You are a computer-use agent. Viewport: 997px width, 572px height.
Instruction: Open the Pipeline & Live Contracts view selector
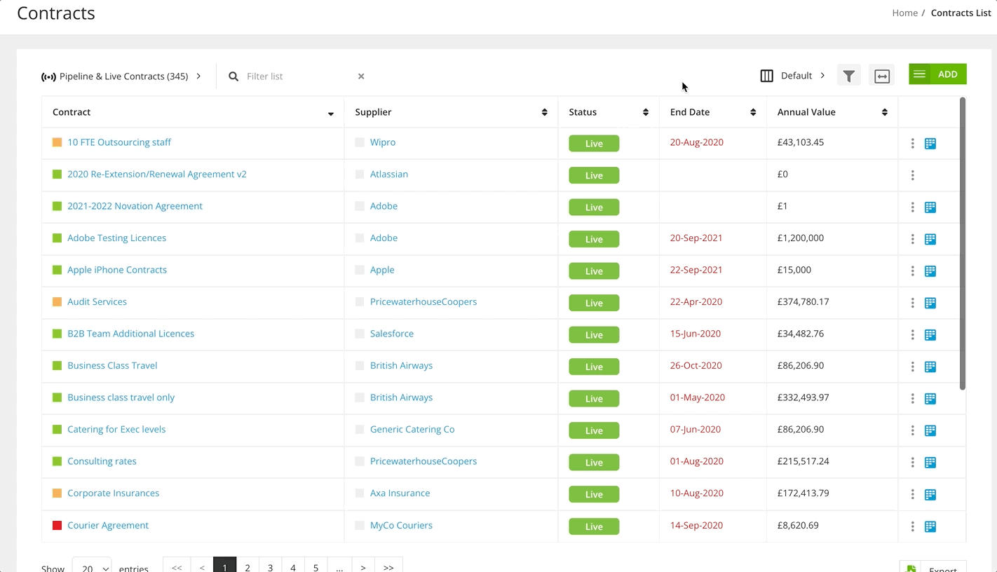(x=121, y=76)
